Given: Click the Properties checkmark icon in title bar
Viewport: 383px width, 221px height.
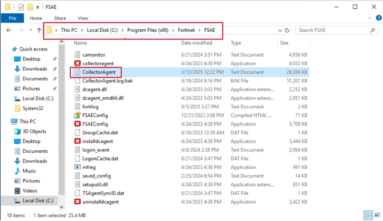Looking at the screenshot, I should pos(21,7).
